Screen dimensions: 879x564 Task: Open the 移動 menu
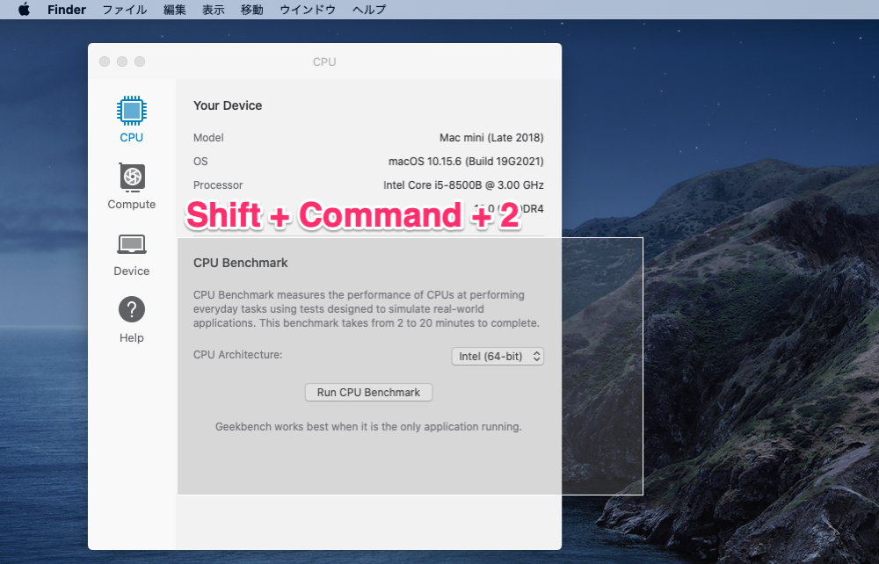tap(251, 10)
